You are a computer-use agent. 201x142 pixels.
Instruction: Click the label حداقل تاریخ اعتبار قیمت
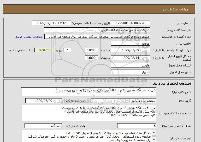point(180,58)
